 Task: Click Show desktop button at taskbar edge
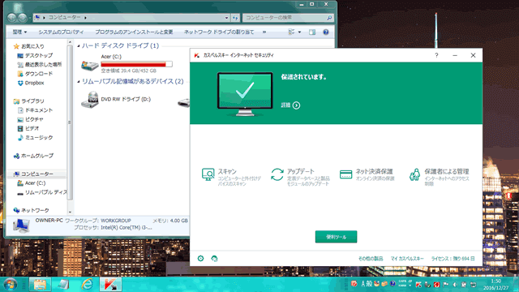click(517, 285)
